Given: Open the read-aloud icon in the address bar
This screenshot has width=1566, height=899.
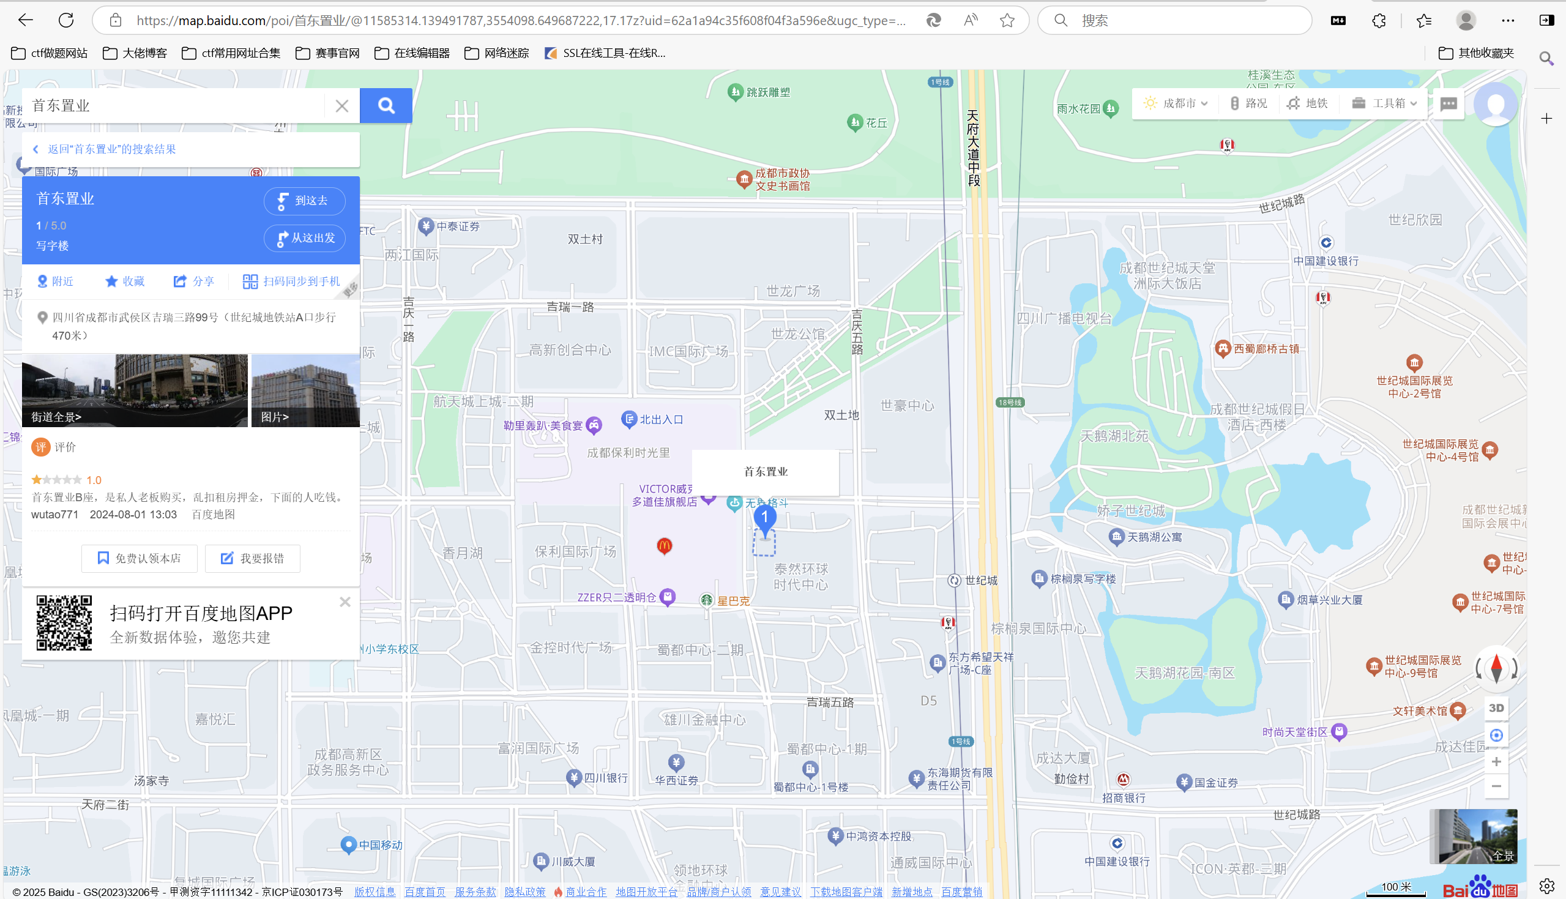Looking at the screenshot, I should coord(971,20).
